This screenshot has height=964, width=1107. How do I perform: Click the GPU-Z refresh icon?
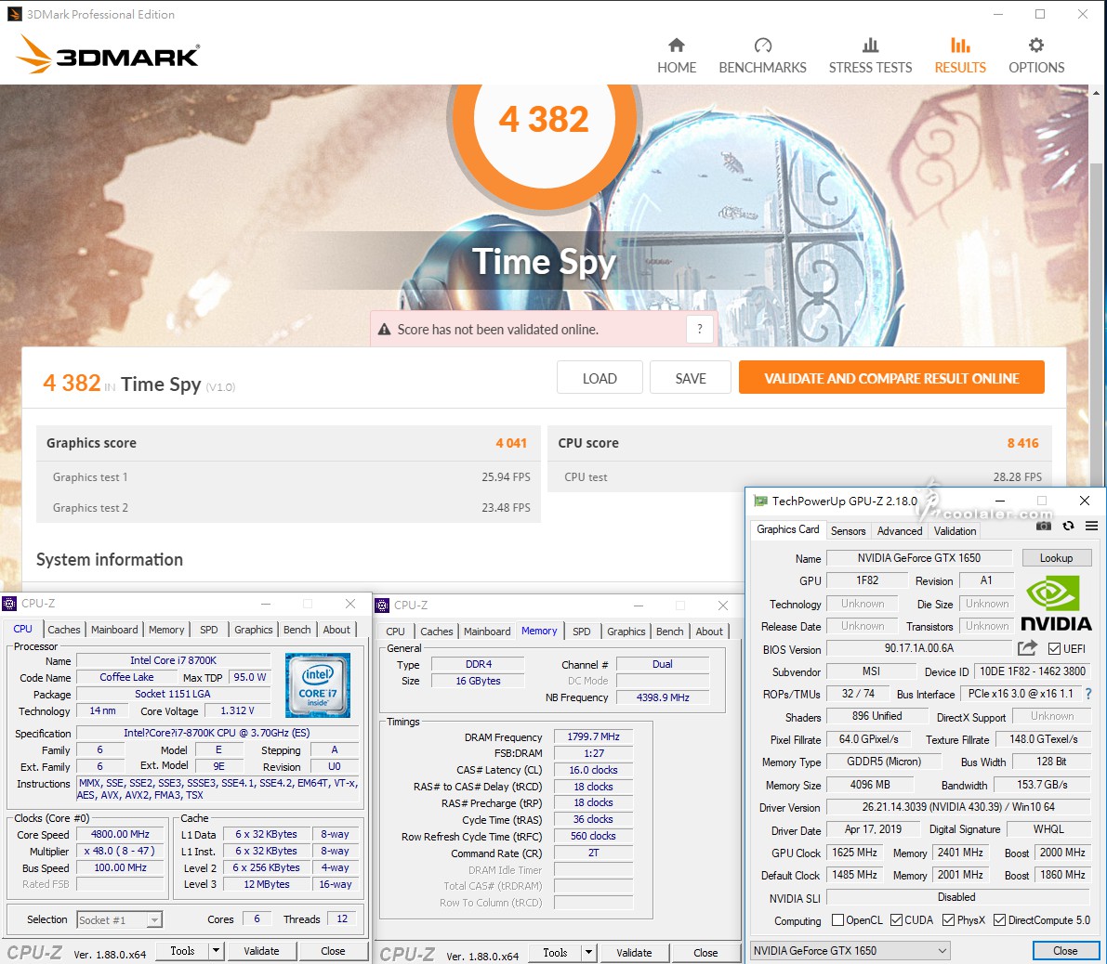pos(1068,526)
